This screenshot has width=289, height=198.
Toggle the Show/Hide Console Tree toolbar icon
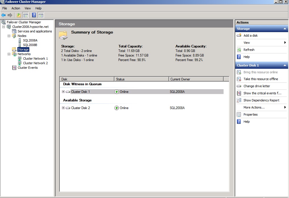click(x=25, y=15)
